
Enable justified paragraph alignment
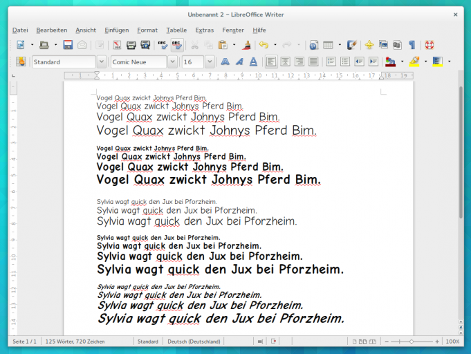pos(313,62)
